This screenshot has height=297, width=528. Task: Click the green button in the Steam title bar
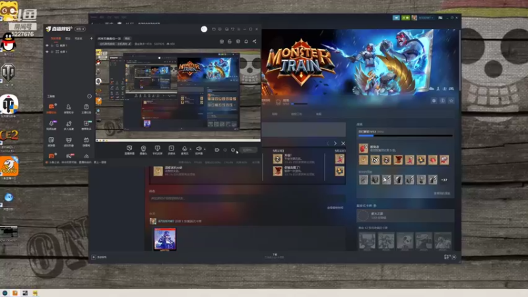405,18
